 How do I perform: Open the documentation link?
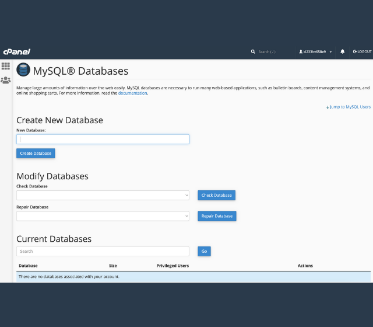132,93
